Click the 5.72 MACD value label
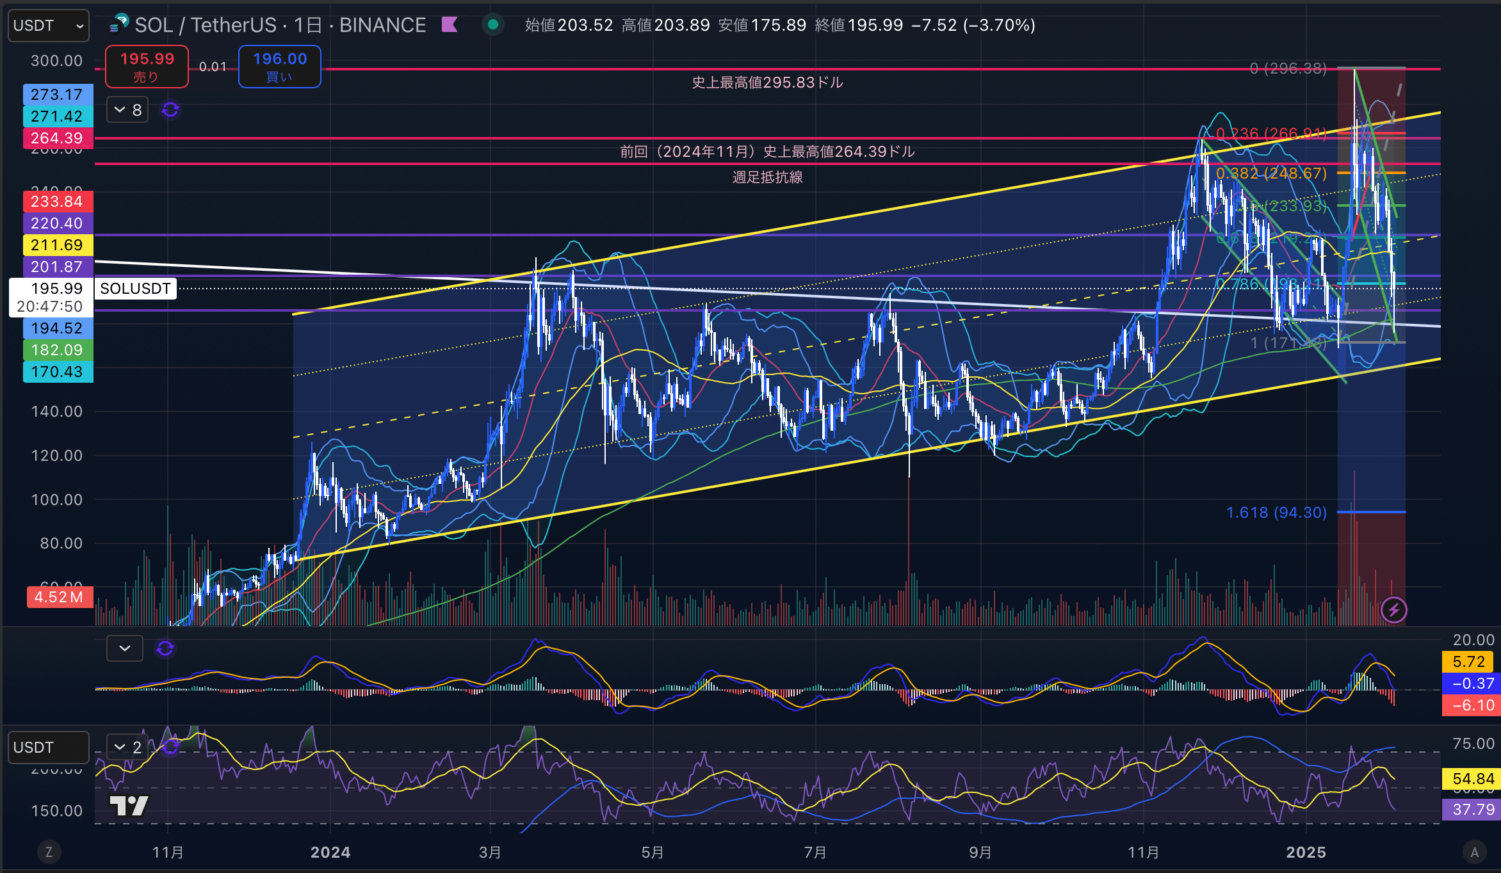Image resolution: width=1501 pixels, height=873 pixels. [x=1468, y=662]
